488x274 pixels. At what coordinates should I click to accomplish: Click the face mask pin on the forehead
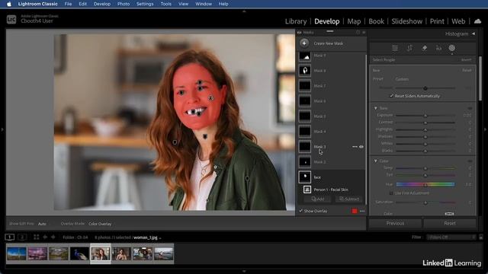[x=200, y=82]
